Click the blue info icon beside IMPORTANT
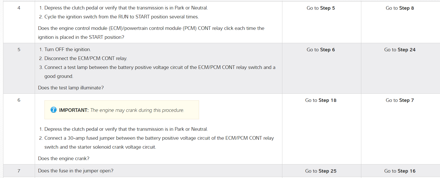Screen dimensions: 440x178 [x=53, y=110]
